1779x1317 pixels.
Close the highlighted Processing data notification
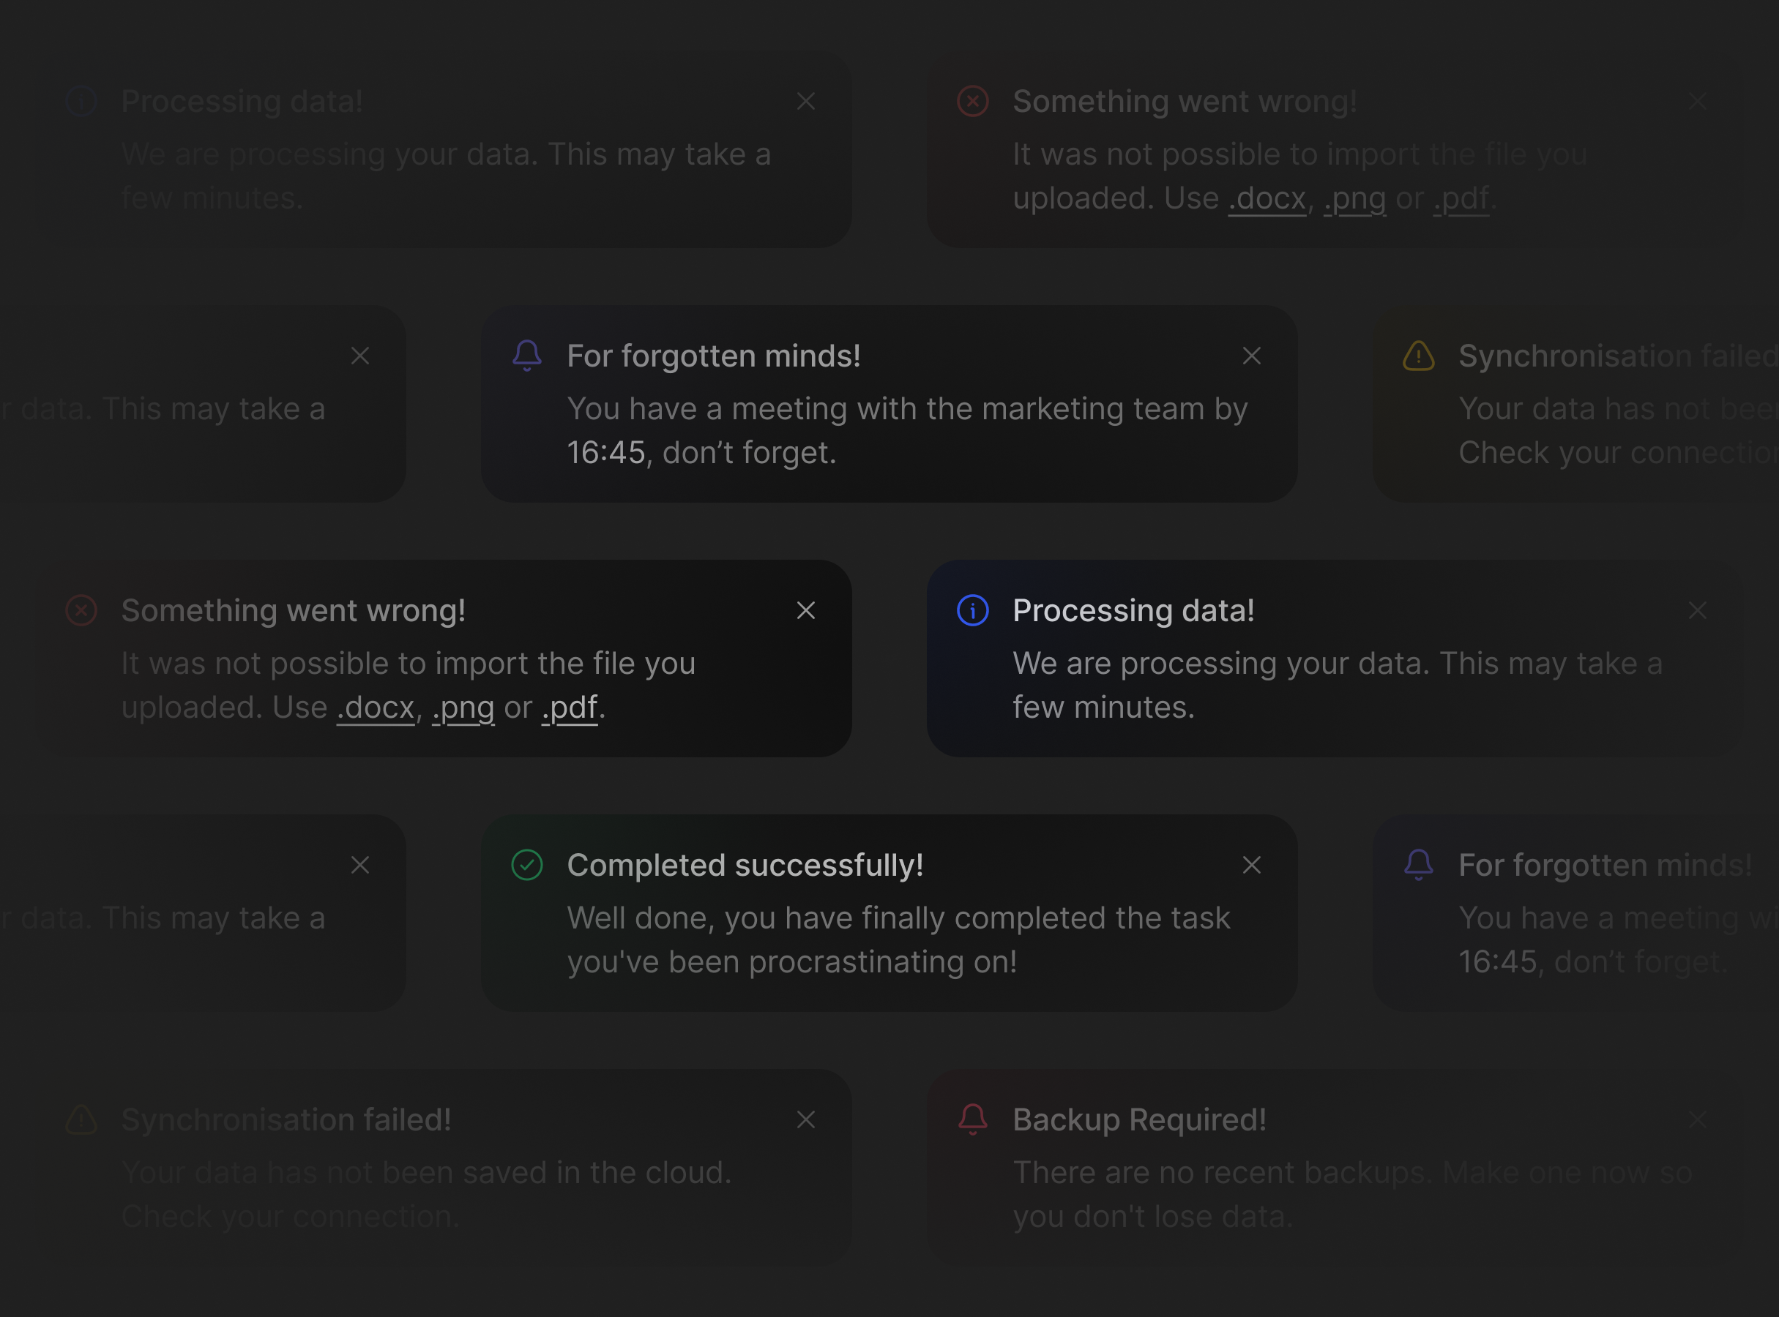(1698, 611)
